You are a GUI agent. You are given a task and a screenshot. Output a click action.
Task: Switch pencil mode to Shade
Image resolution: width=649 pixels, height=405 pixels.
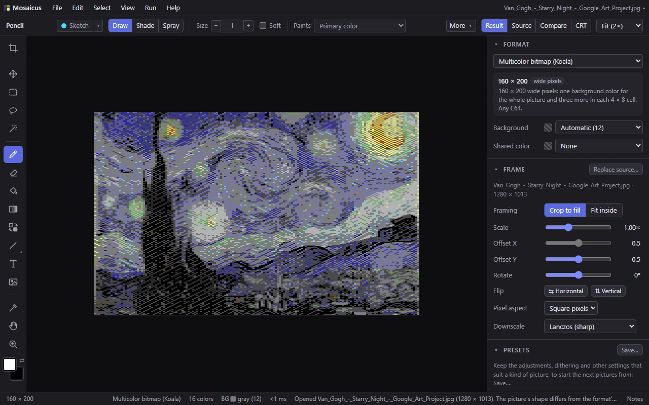pyautogui.click(x=145, y=25)
